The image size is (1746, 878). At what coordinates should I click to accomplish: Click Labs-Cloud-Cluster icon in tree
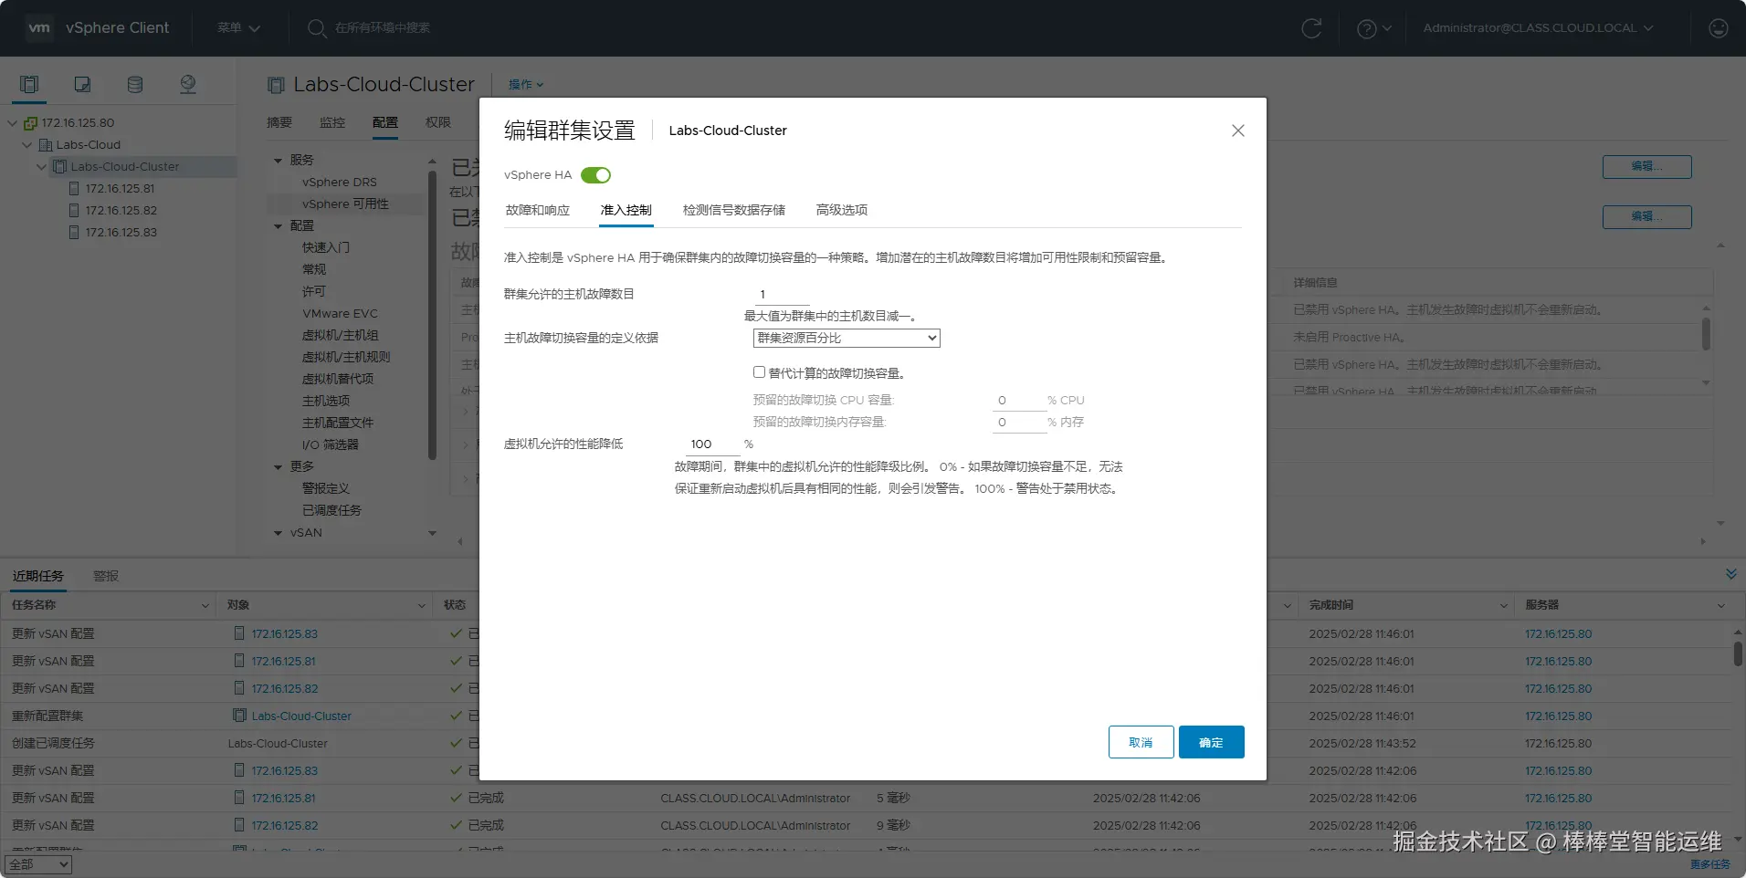(x=60, y=167)
